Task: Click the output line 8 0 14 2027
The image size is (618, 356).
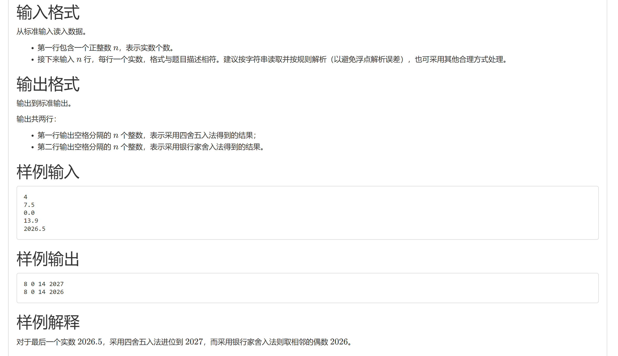Action: [x=44, y=284]
